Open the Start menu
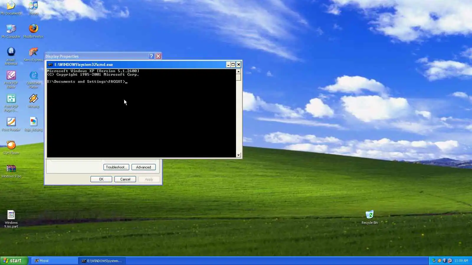Viewport: 472px width, 265px height. (14, 261)
